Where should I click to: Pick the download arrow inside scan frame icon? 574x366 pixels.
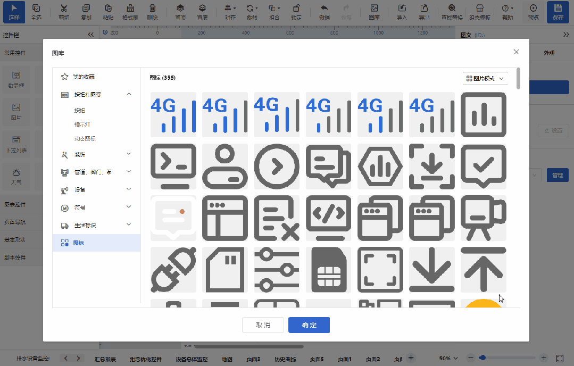(431, 167)
